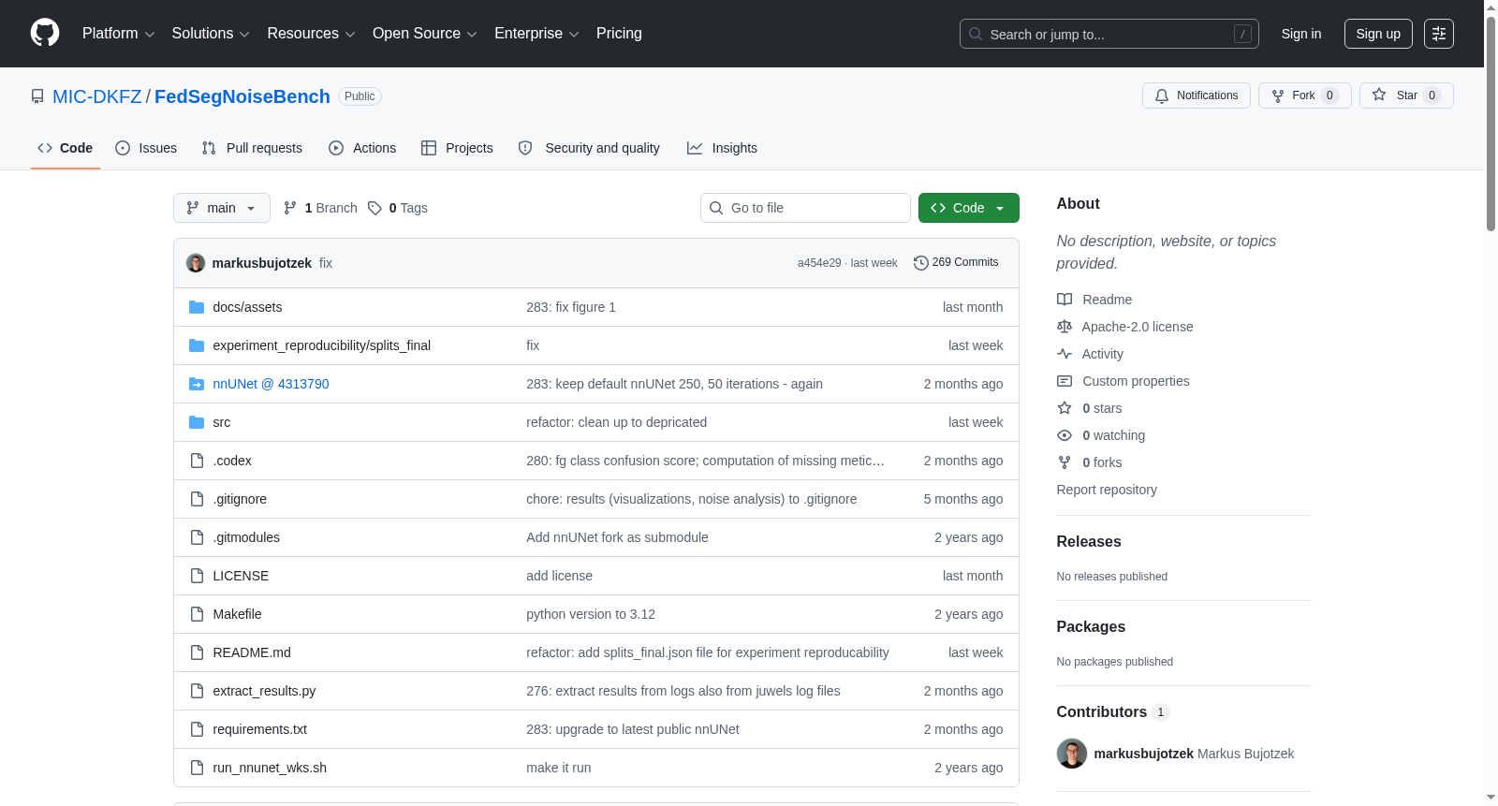The width and height of the screenshot is (1498, 806).
Task: Click the contributor avatar for Markus Bujotzek
Action: (1072, 754)
